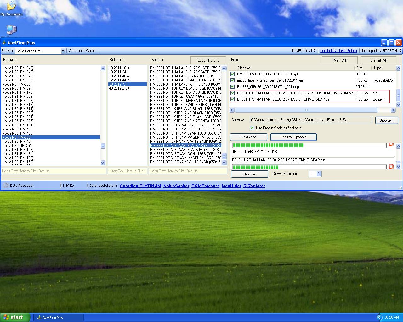Click the 46% download progress bar
Screen dimensions: 403x322
[309, 146]
